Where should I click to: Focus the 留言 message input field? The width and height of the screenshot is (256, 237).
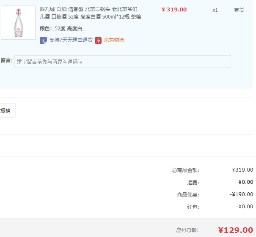tap(123, 62)
